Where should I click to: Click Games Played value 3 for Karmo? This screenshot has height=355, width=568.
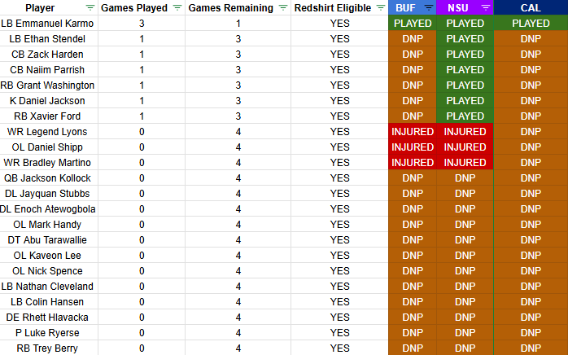pyautogui.click(x=142, y=24)
